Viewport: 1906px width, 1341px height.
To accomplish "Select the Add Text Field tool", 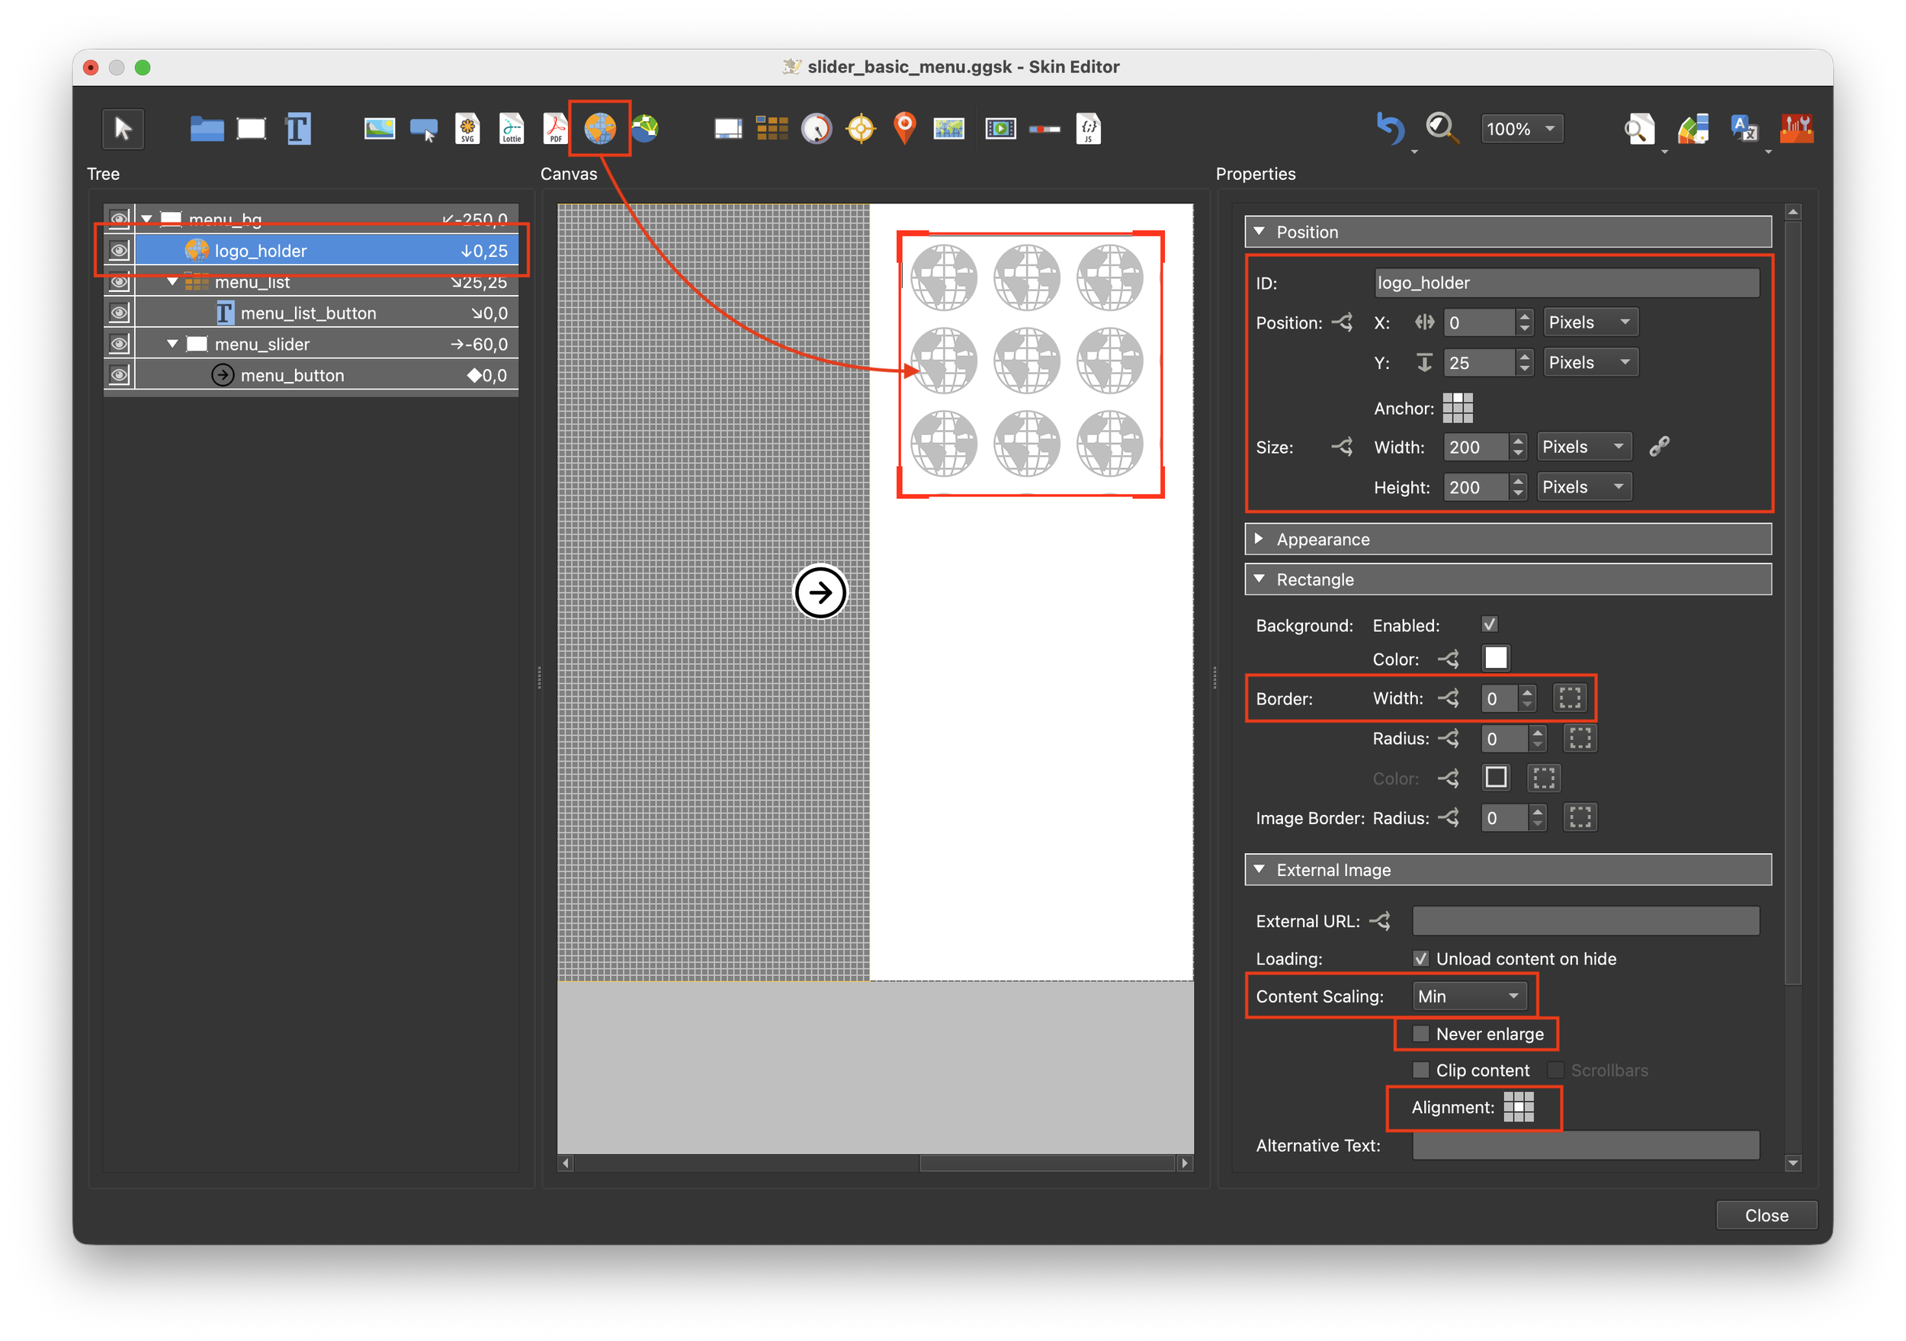I will [298, 129].
